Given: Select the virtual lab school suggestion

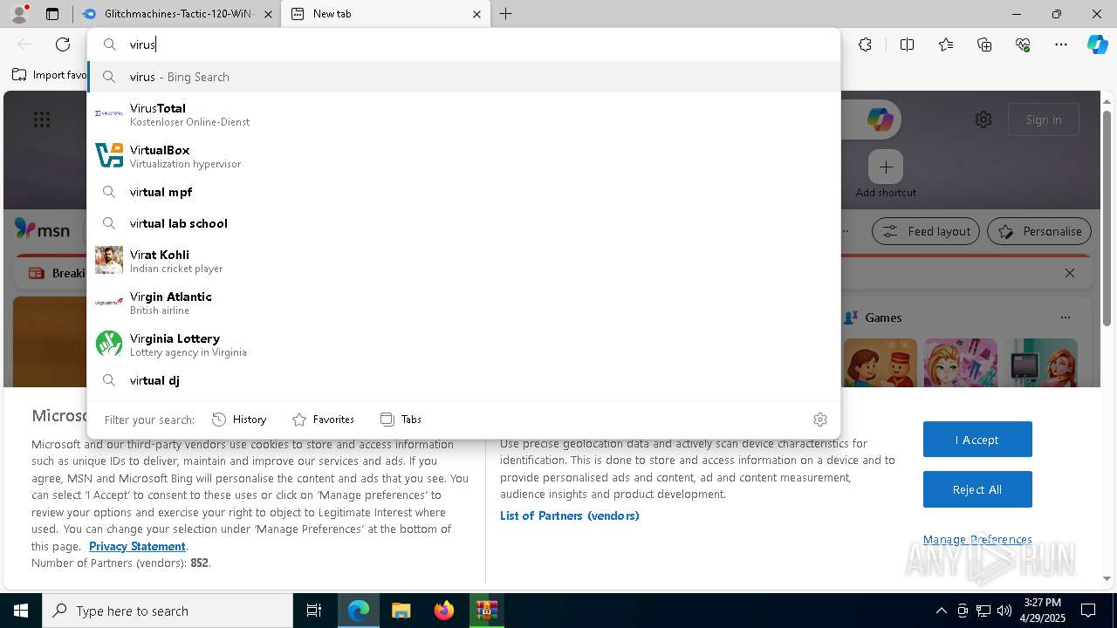Looking at the screenshot, I should 463,223.
